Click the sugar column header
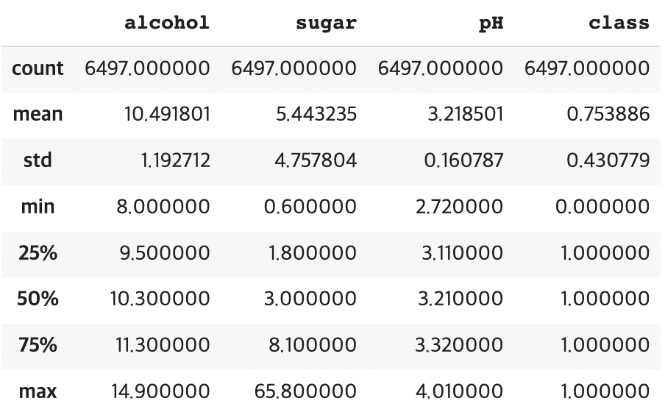 coord(326,24)
